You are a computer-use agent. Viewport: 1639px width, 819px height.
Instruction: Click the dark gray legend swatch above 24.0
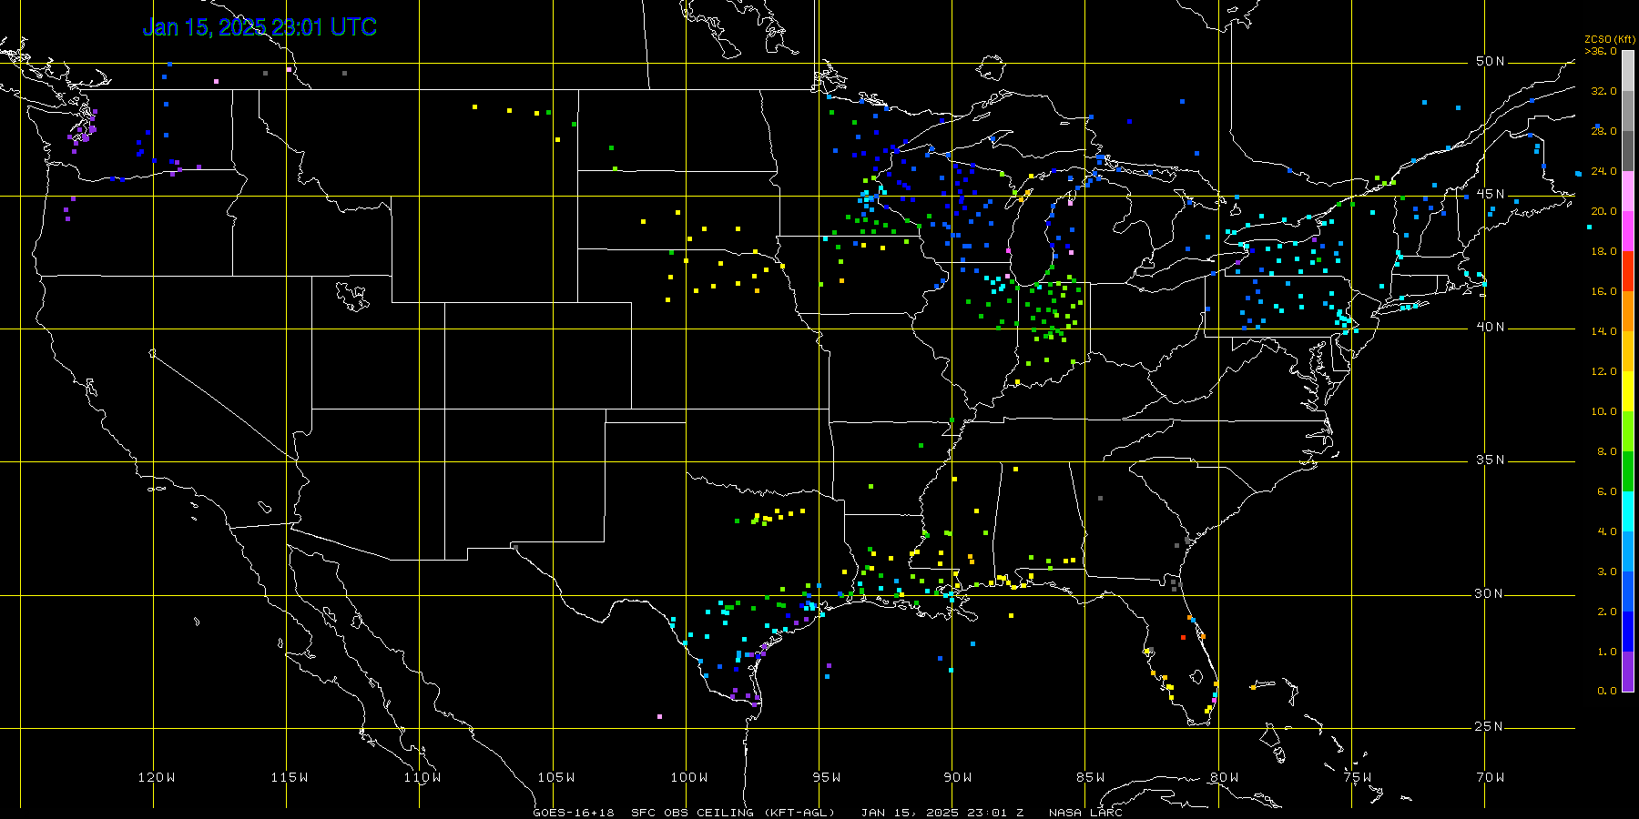point(1628,151)
